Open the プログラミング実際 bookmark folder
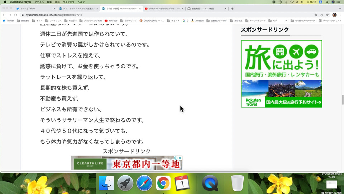 pyautogui.click(x=91, y=21)
